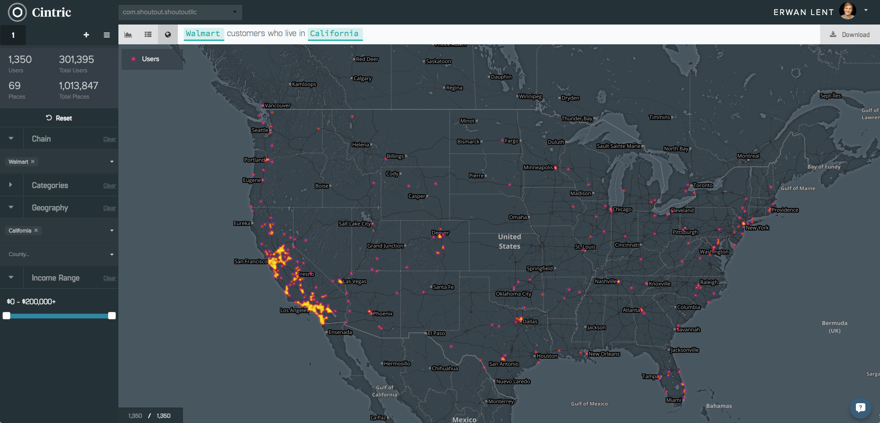880x423 pixels.
Task: Click the Salt Lake City map label
Action: tap(354, 224)
